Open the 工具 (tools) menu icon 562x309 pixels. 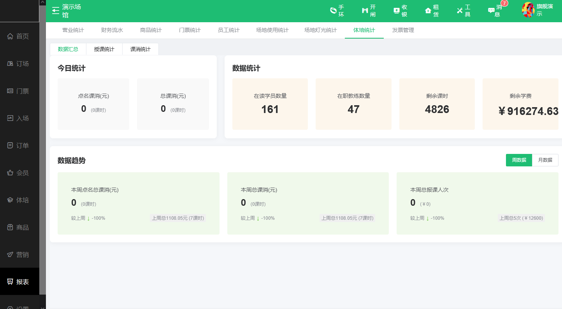464,11
